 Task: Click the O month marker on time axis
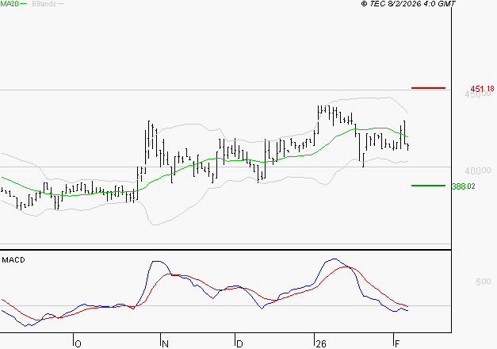point(78,343)
